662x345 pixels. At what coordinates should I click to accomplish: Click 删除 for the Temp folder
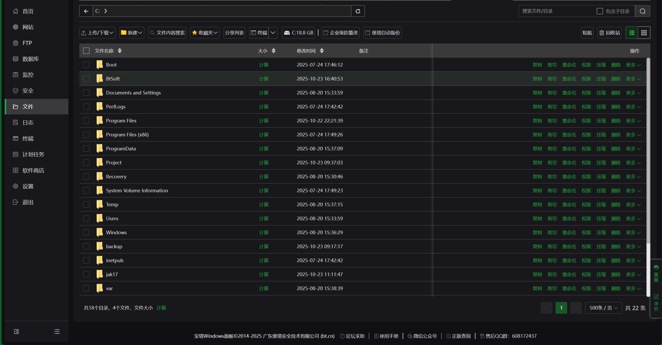[x=616, y=204]
